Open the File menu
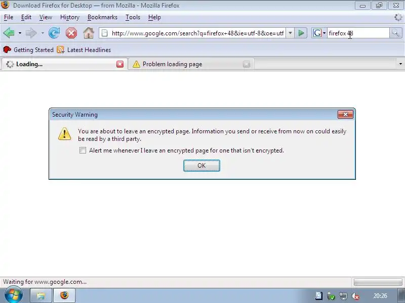The image size is (405, 303). pyautogui.click(x=9, y=17)
